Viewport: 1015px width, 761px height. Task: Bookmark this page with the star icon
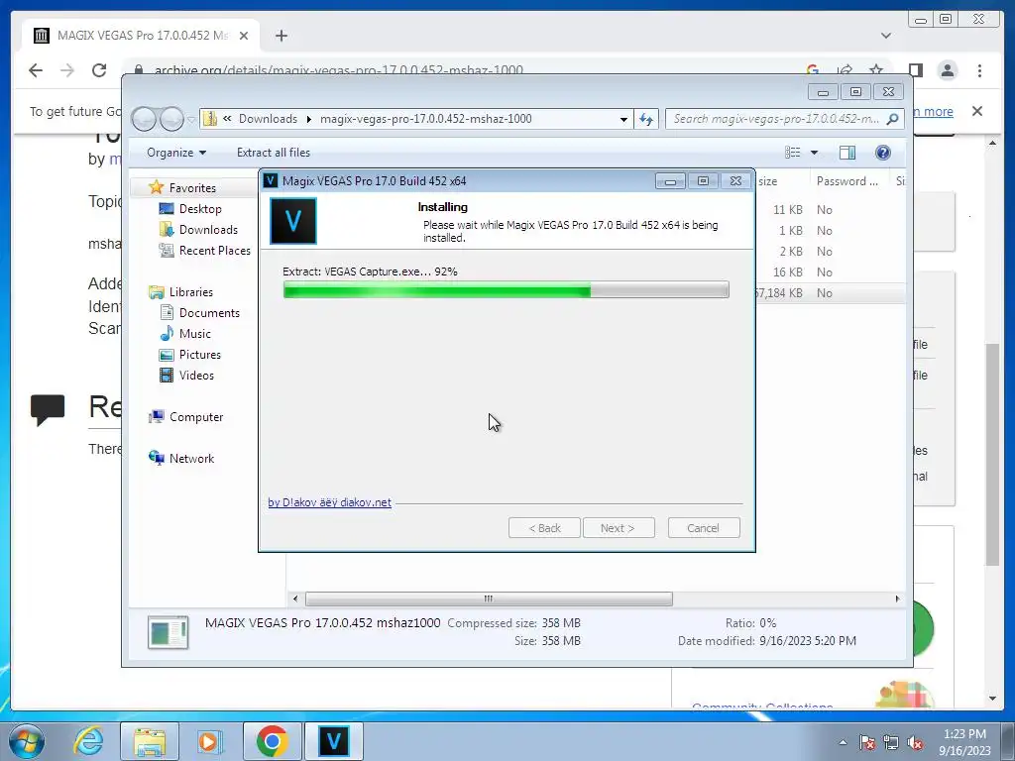[876, 70]
